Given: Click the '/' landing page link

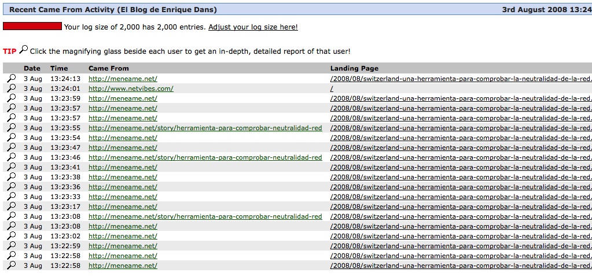Looking at the screenshot, I should click(332, 89).
